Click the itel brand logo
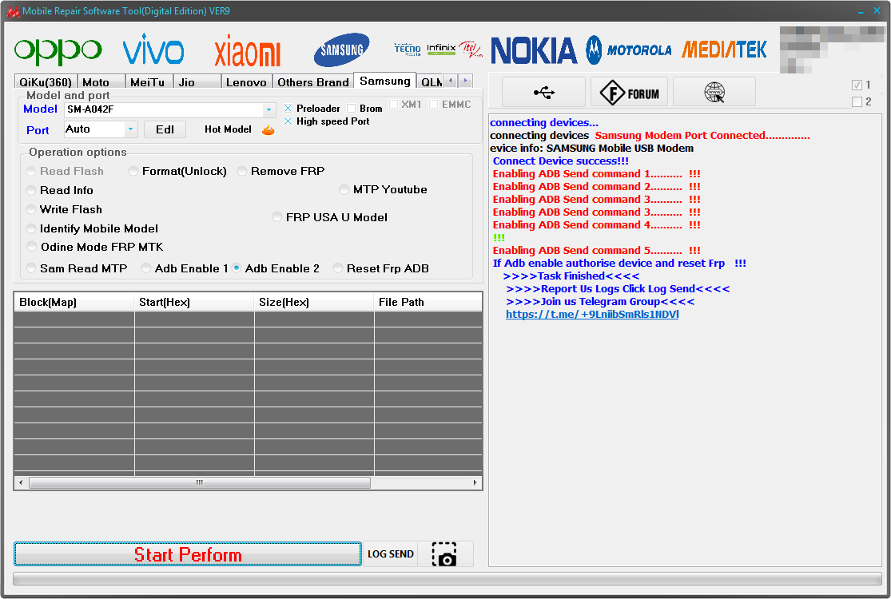Image resolution: width=891 pixels, height=599 pixels. coord(471,50)
